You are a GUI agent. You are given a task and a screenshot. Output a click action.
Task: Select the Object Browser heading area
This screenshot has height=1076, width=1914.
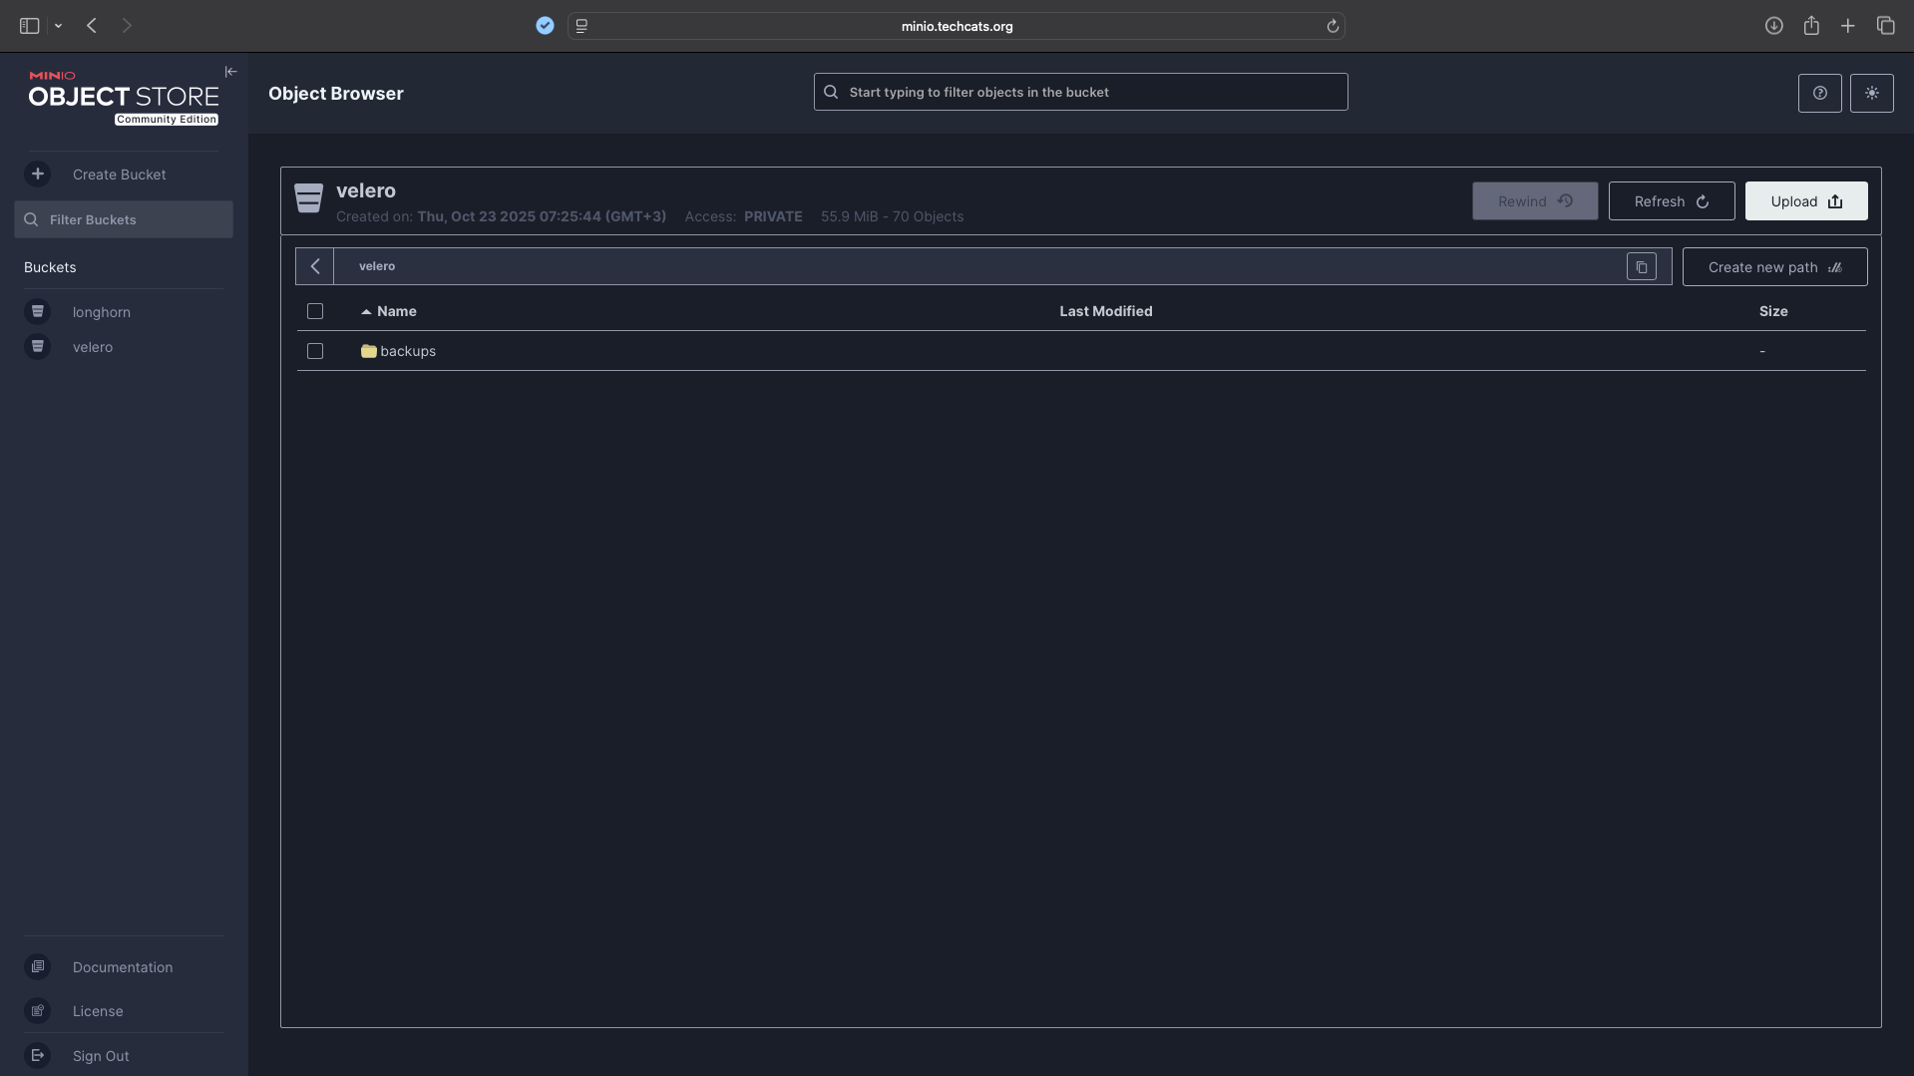point(335,93)
